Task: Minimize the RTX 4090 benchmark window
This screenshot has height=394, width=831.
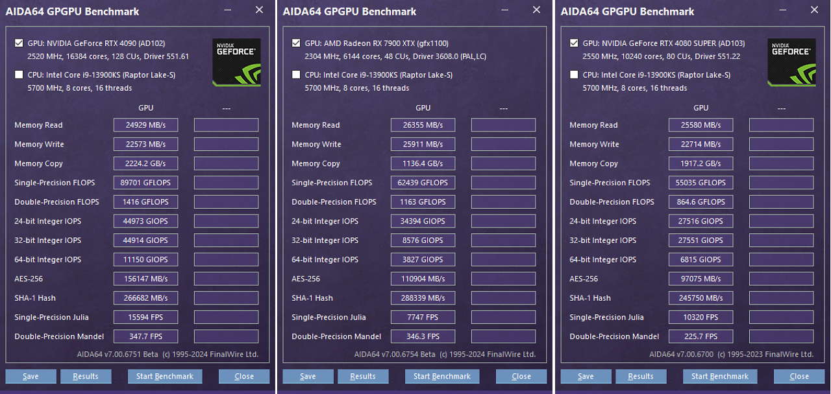Action: [x=228, y=10]
